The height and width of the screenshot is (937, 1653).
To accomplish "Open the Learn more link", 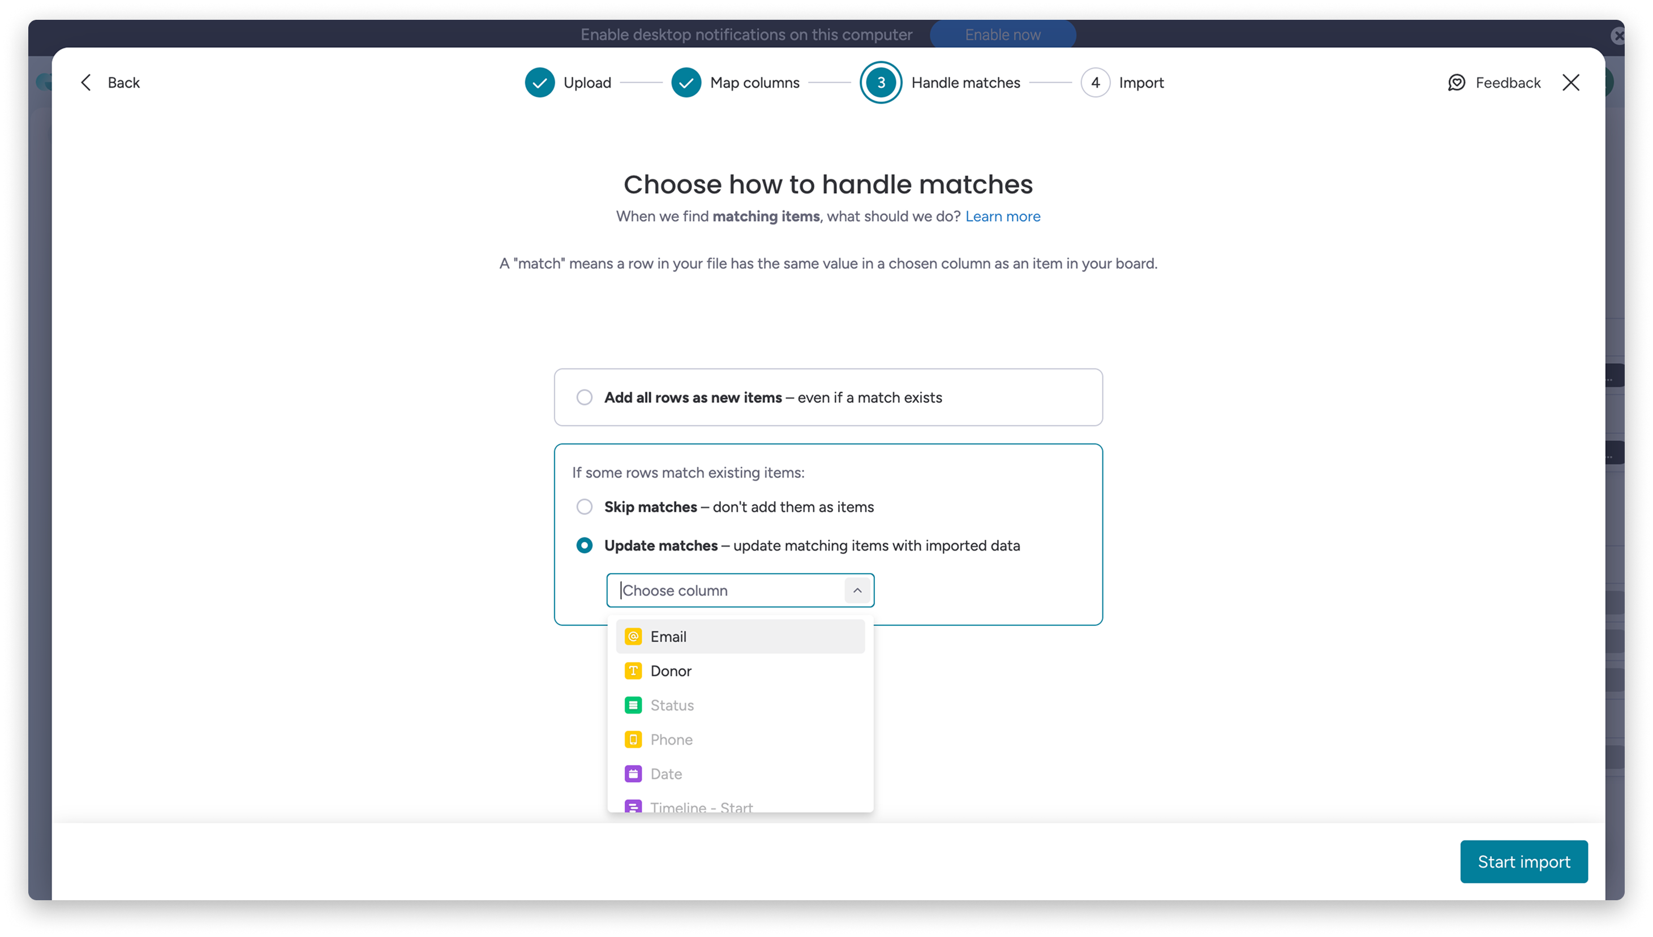I will coord(1002,216).
